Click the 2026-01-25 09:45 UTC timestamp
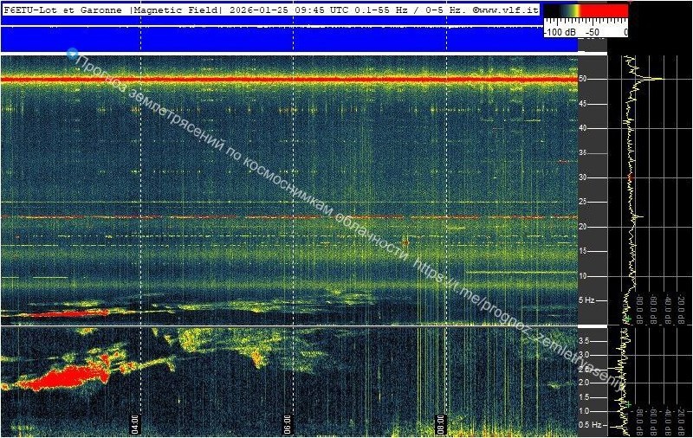Screen dimensions: 693x438 (290, 10)
